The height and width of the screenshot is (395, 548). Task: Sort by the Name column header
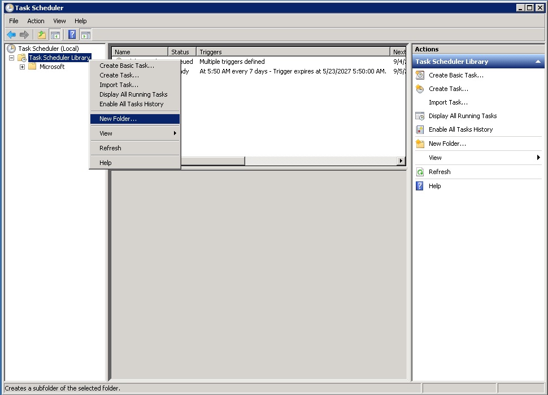tap(140, 52)
